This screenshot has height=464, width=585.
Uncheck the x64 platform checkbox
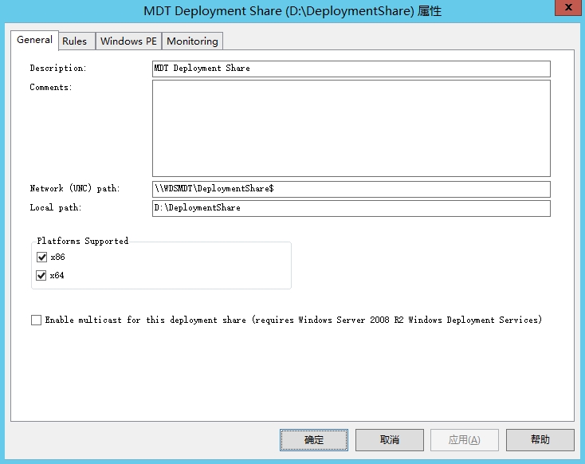tap(41, 276)
